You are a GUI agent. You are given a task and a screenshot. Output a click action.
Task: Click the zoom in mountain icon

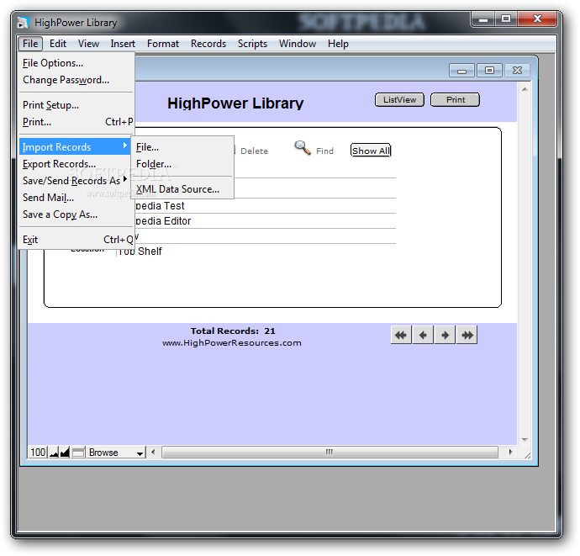[x=65, y=453]
